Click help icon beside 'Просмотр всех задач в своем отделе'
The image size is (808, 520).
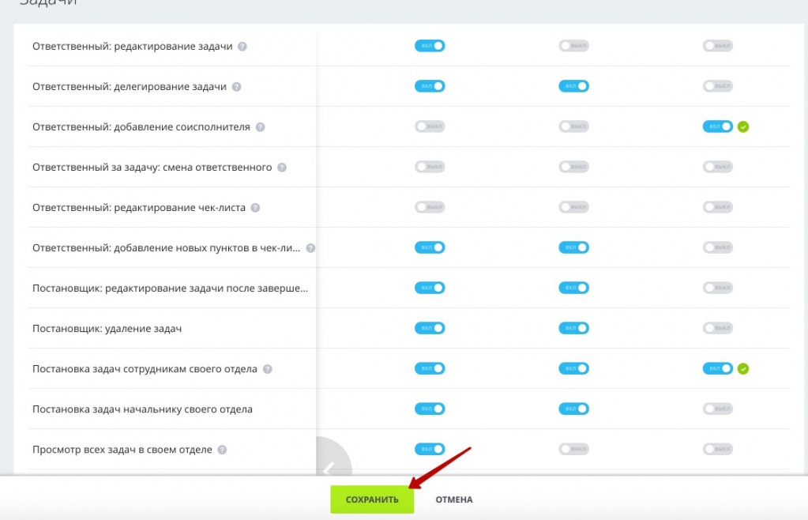[222, 450]
